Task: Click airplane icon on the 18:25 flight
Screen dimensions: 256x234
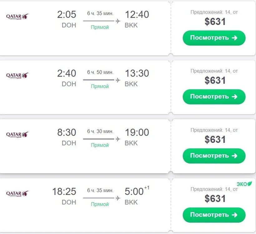Action: 118,198
